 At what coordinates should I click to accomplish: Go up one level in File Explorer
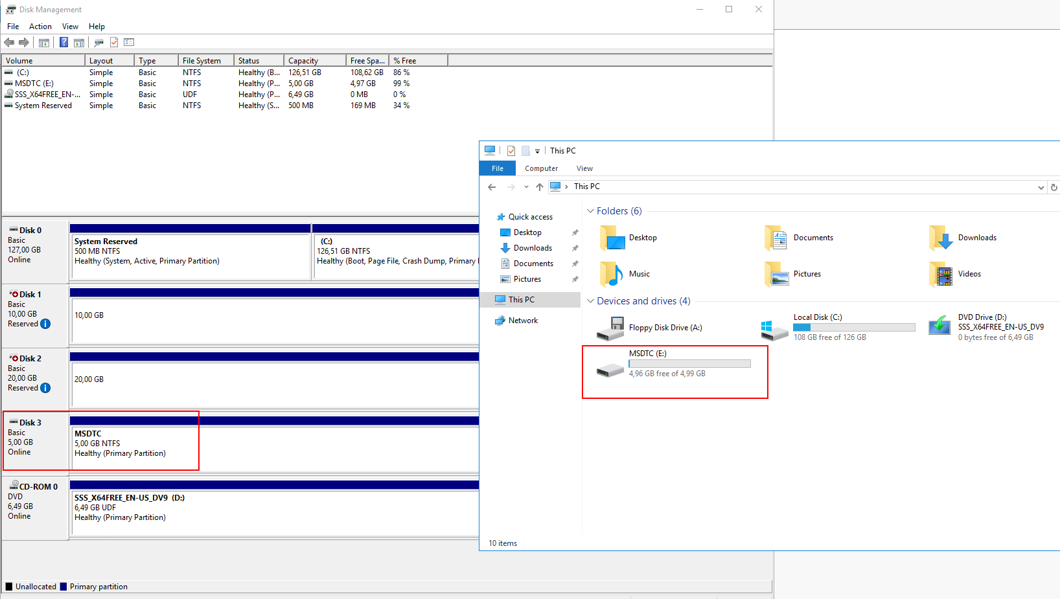tap(540, 187)
